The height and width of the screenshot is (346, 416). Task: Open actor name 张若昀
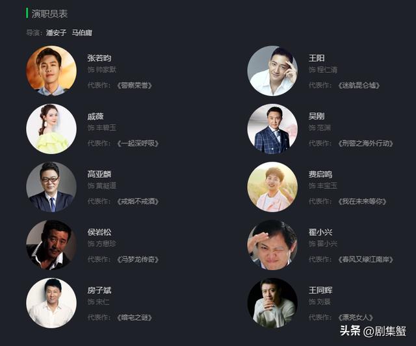point(99,58)
